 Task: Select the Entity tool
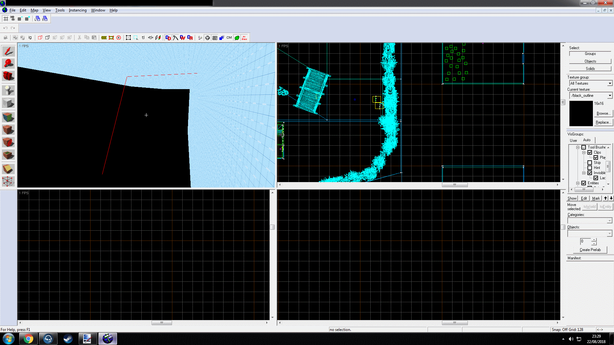point(8,90)
